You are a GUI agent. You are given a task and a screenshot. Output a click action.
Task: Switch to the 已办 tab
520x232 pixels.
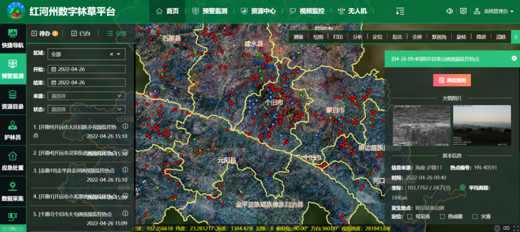point(80,34)
